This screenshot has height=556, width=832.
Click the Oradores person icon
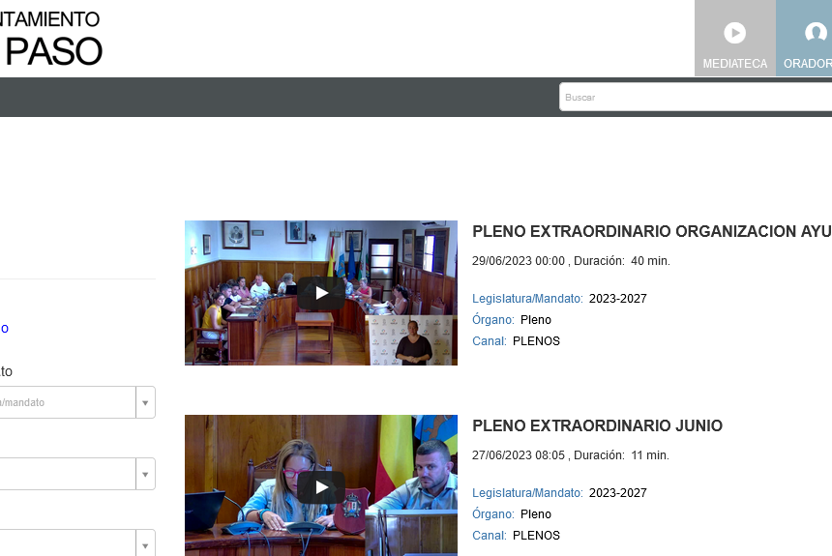[816, 32]
